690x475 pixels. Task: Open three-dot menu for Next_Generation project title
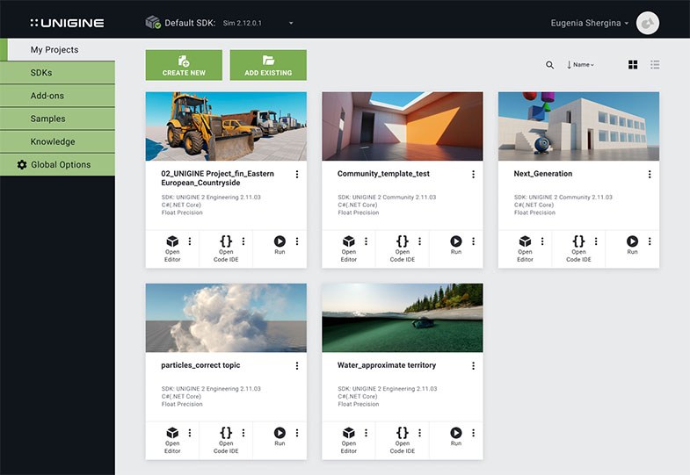(650, 175)
